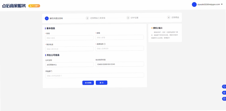Click the 社会信用代码 field with number
226x111 pixels.
click(120, 64)
